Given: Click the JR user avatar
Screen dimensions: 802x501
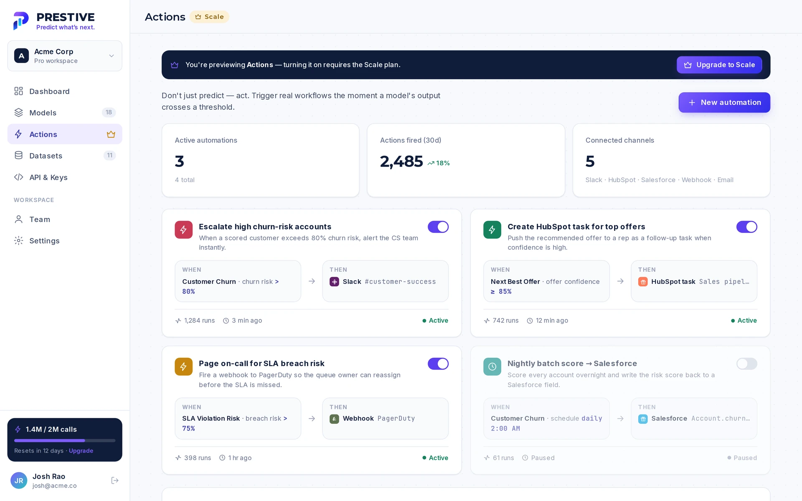Looking at the screenshot, I should tap(19, 481).
